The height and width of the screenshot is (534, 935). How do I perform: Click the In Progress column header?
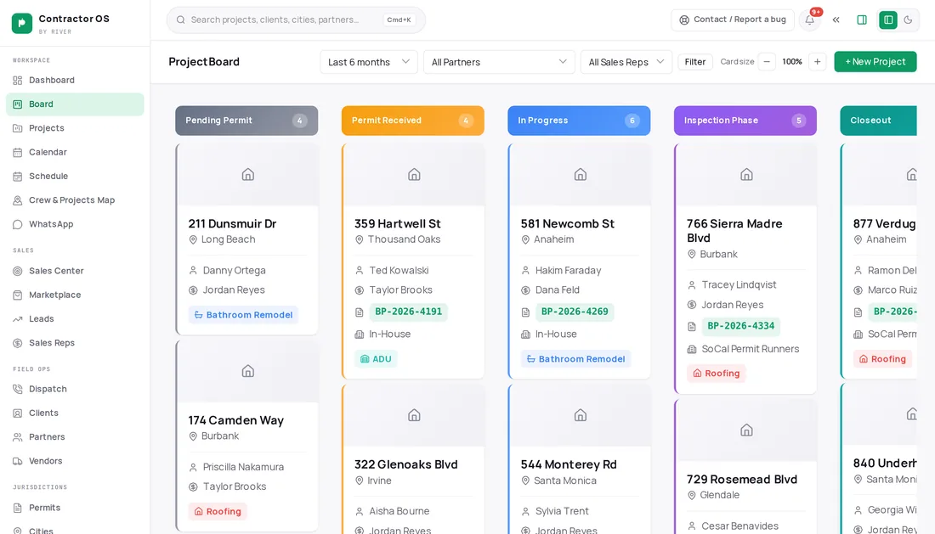(x=579, y=121)
